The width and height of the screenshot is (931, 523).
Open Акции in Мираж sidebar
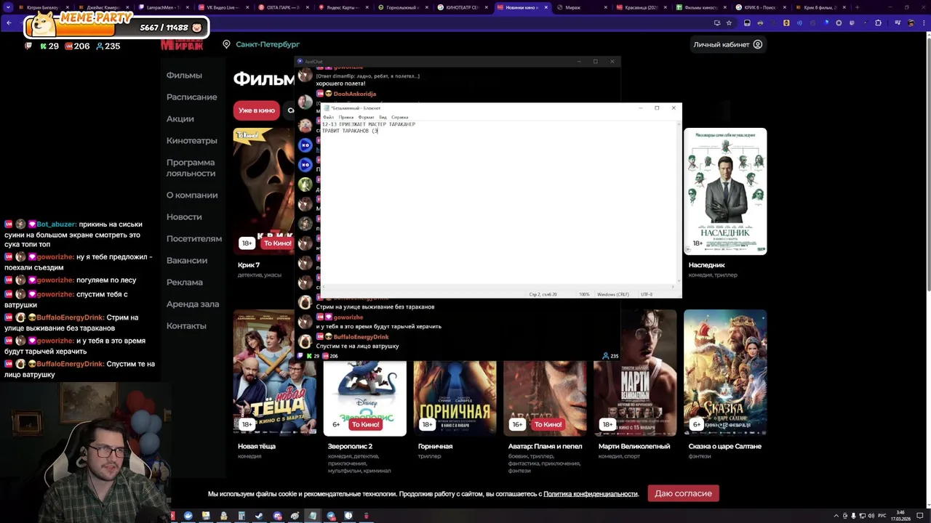point(180,119)
